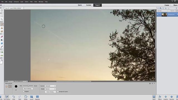178x100 pixels.
Task: Select the Clone Stamp tool
Action: (x=2, y=28)
